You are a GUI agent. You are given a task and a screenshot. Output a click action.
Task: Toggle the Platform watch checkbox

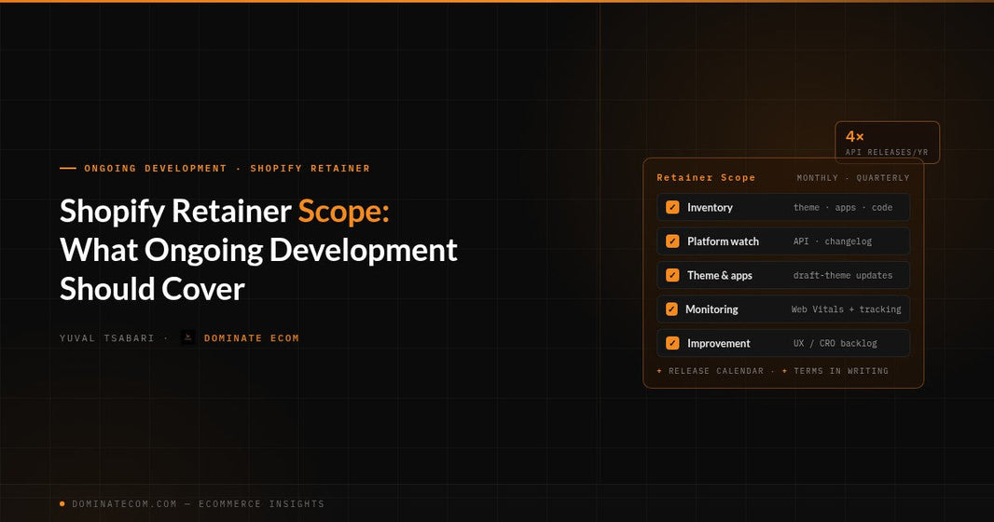tap(672, 241)
